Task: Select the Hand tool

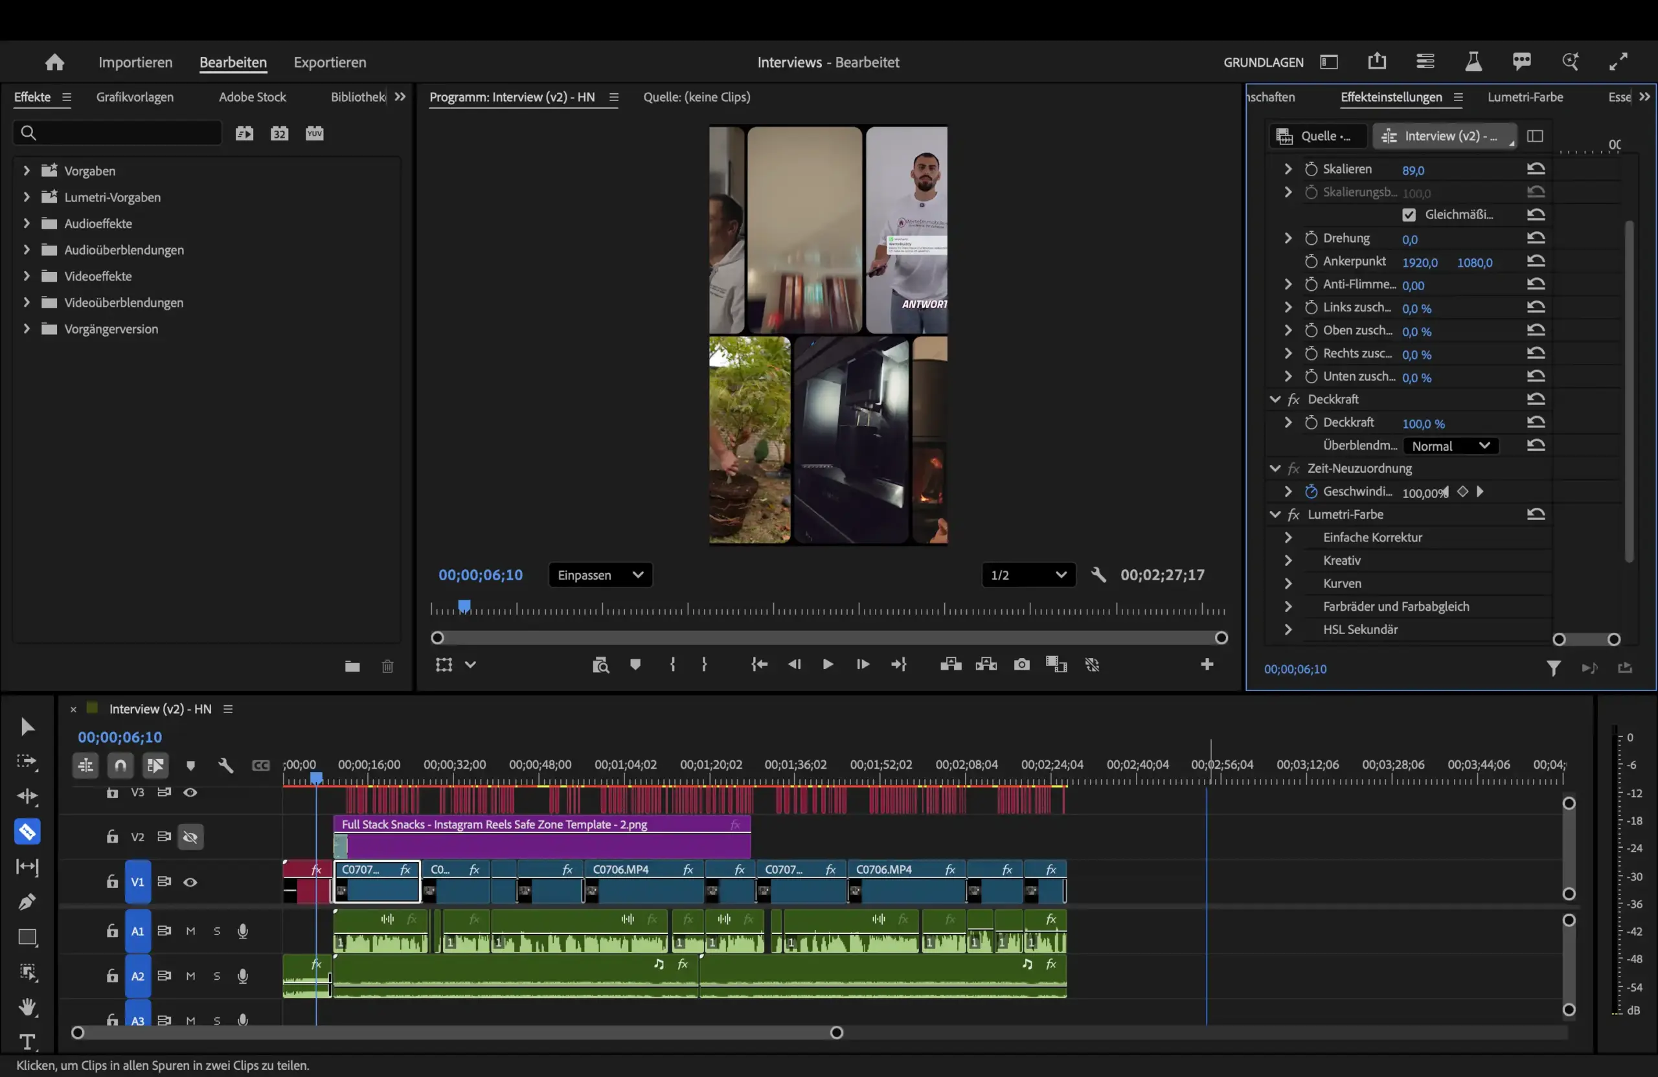Action: click(x=27, y=1006)
